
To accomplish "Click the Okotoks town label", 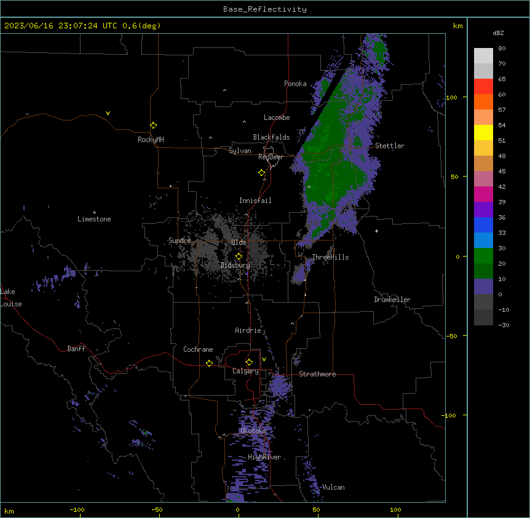I will point(253,431).
